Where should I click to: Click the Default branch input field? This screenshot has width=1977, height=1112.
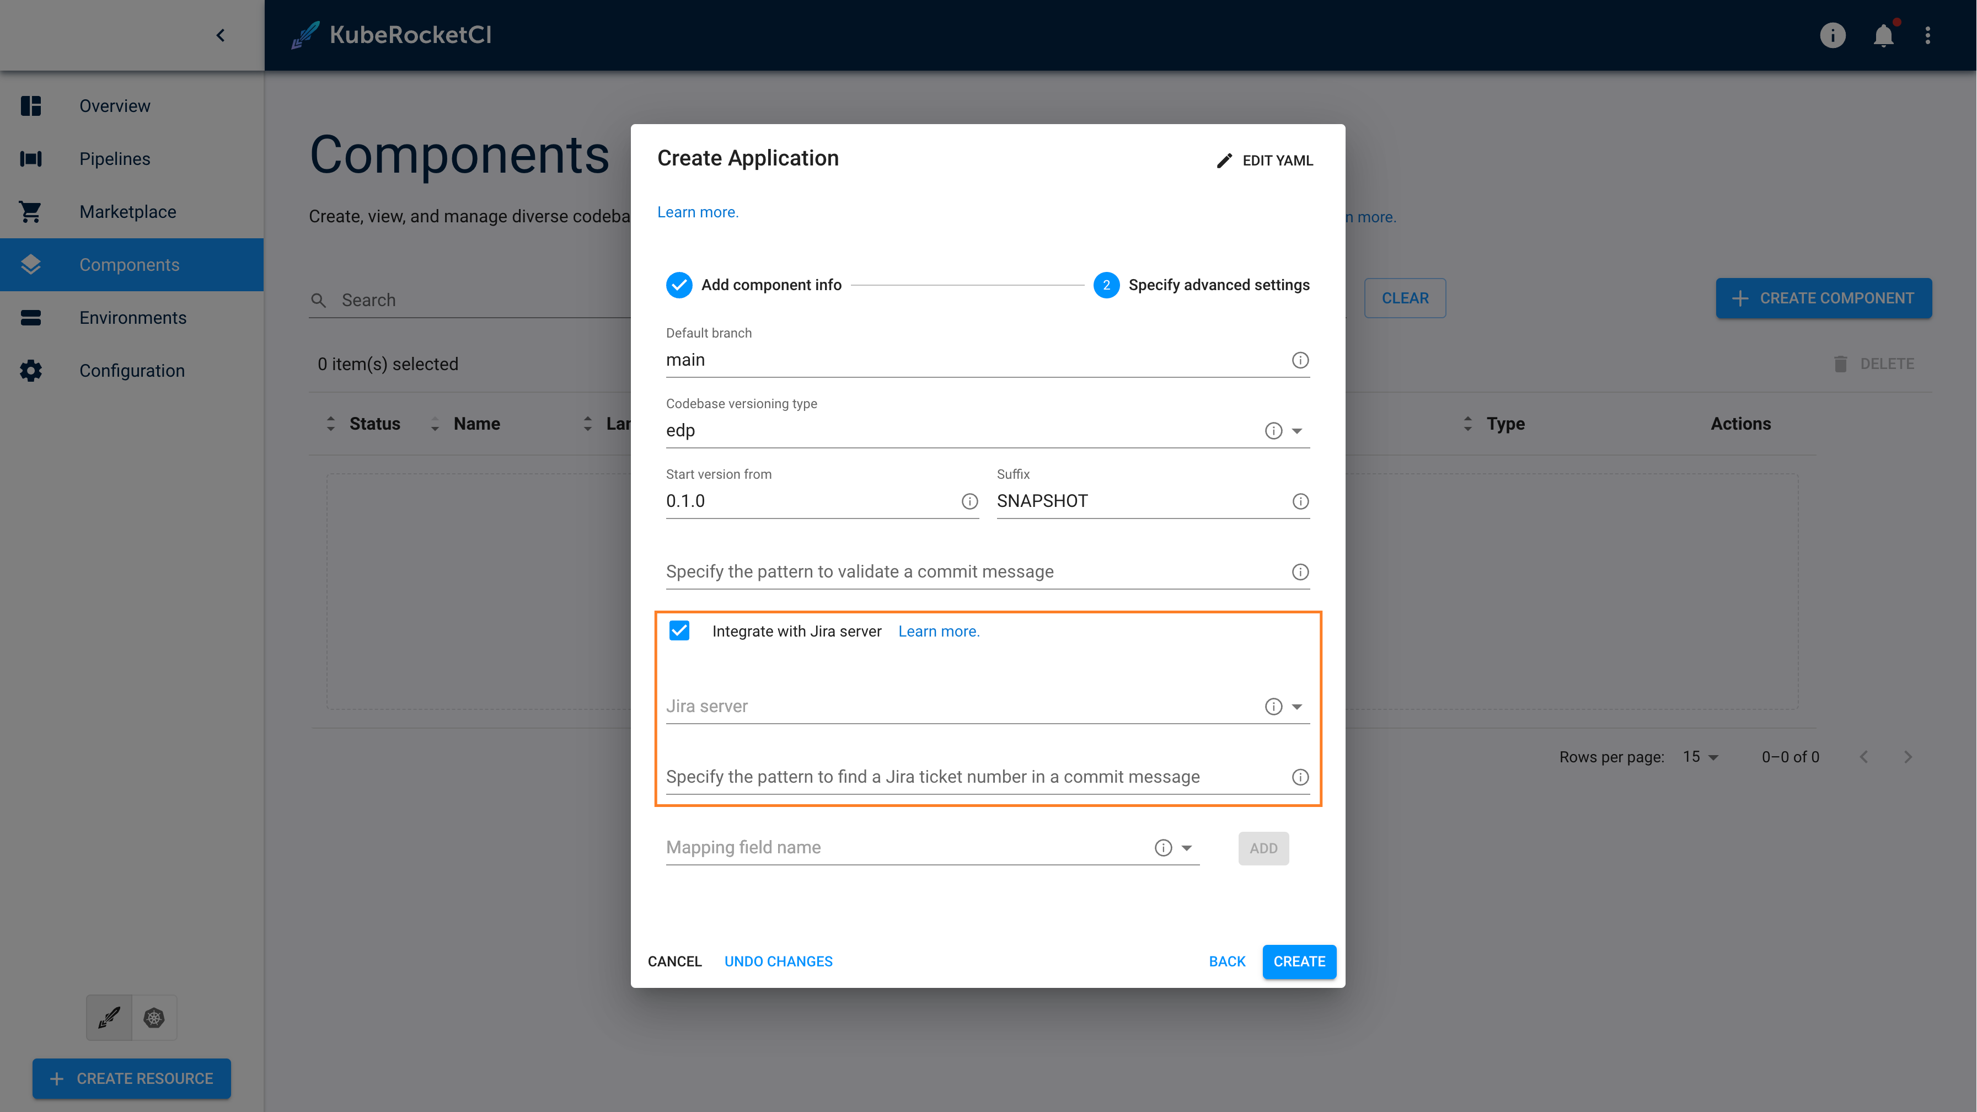pyautogui.click(x=988, y=360)
